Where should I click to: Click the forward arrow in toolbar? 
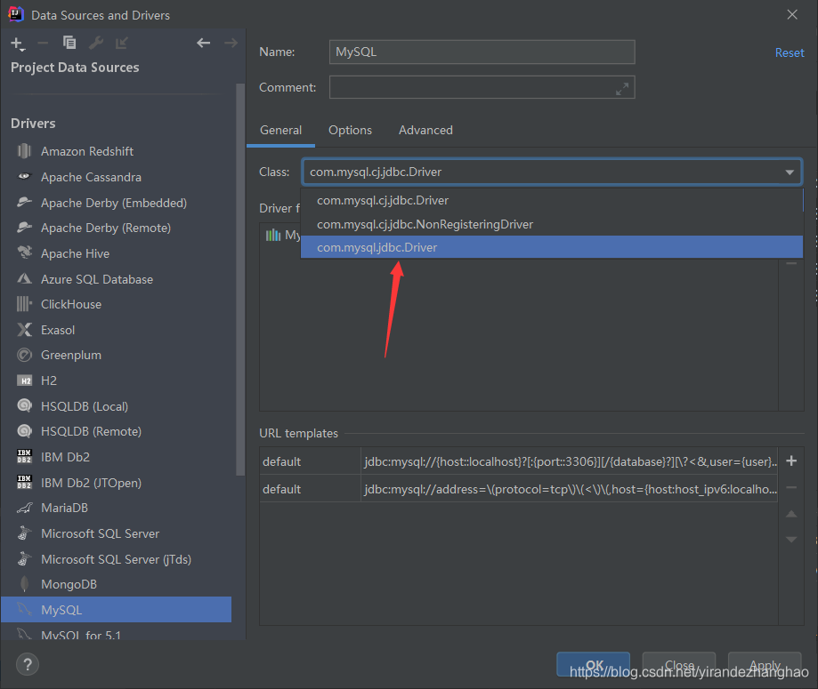point(231,43)
